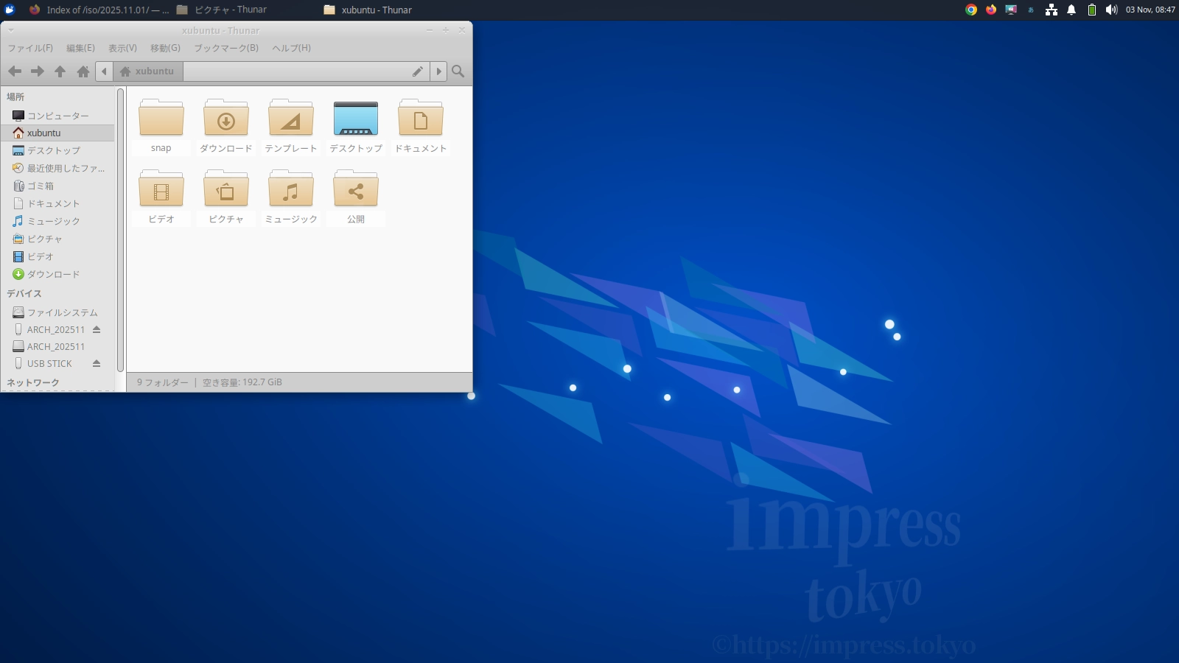Select ピクチャ in the sidebar
The height and width of the screenshot is (663, 1179).
(x=57, y=239)
